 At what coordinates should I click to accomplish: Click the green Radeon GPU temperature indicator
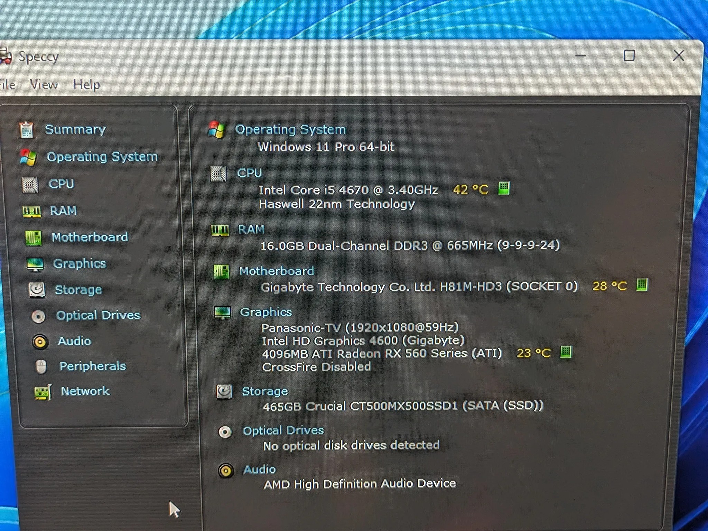(x=566, y=352)
